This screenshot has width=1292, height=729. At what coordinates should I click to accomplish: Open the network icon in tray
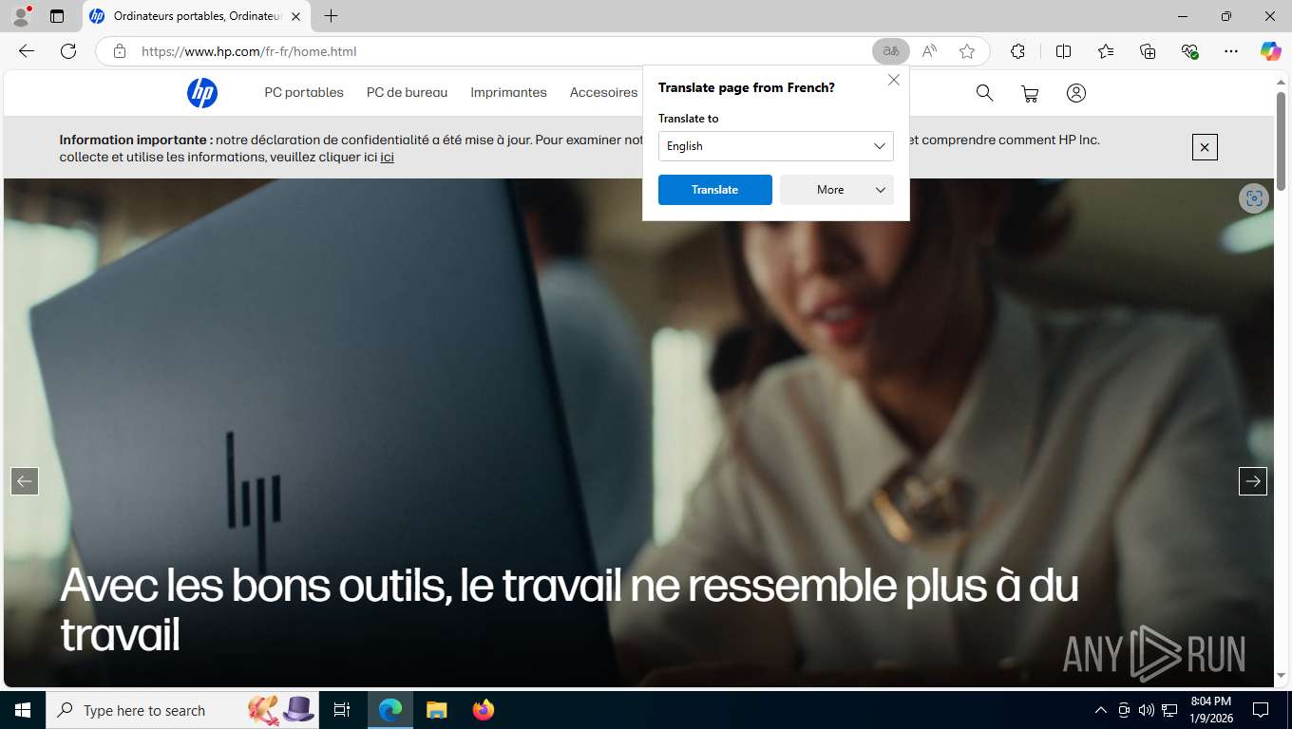(x=1170, y=710)
